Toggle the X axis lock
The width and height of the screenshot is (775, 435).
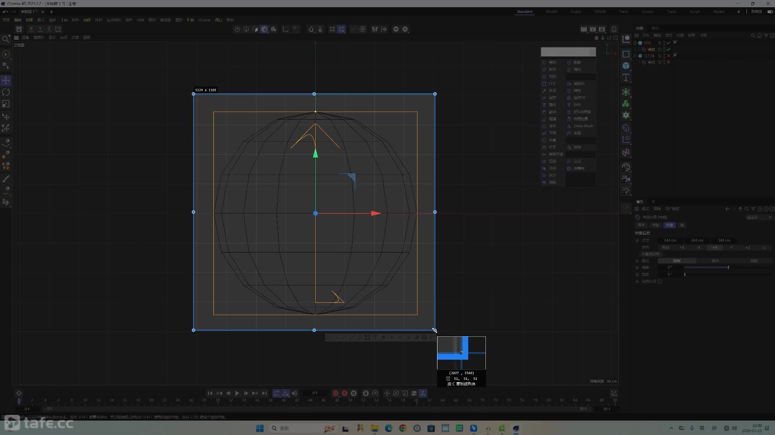(31, 29)
